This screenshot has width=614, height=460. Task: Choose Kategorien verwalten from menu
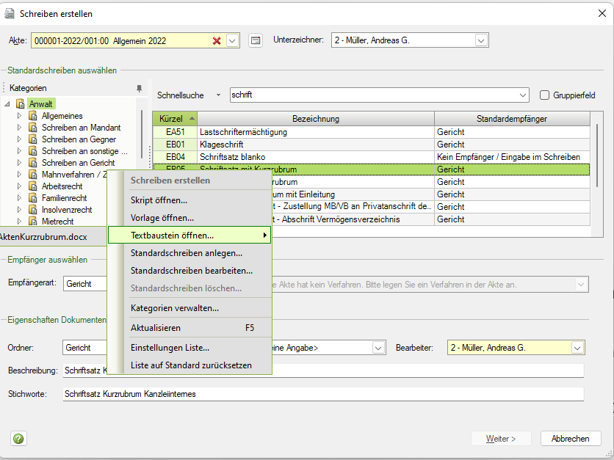(189, 308)
